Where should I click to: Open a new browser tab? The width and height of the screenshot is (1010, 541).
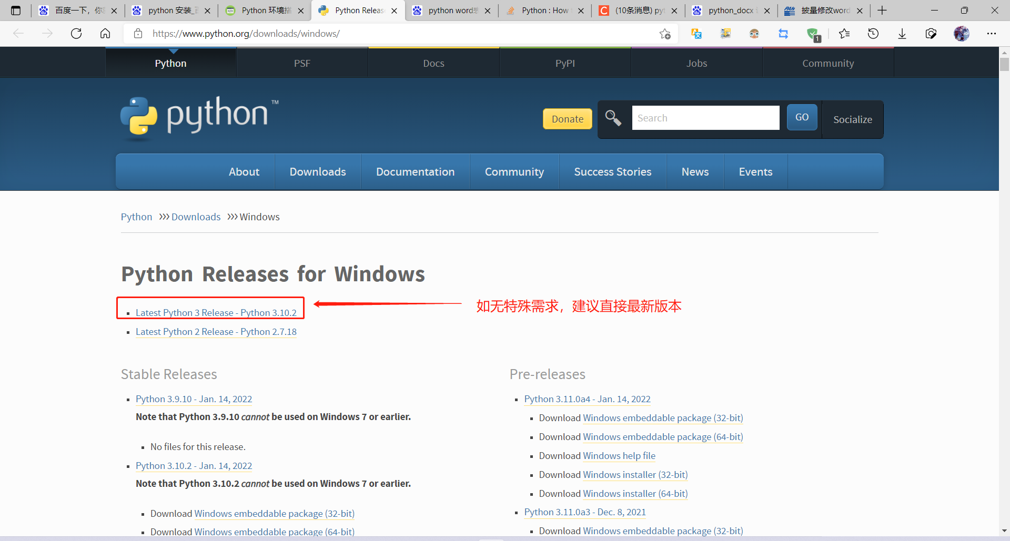[x=882, y=11]
